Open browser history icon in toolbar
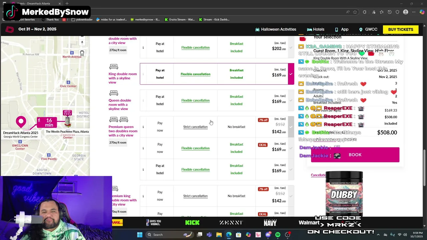 pyautogui.click(x=389, y=12)
